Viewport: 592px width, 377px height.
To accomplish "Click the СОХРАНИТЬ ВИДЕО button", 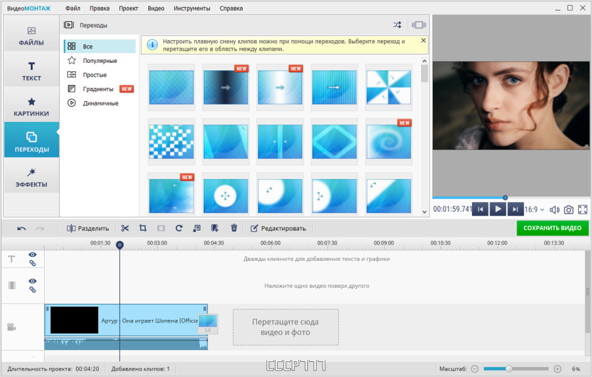I will pyautogui.click(x=552, y=228).
